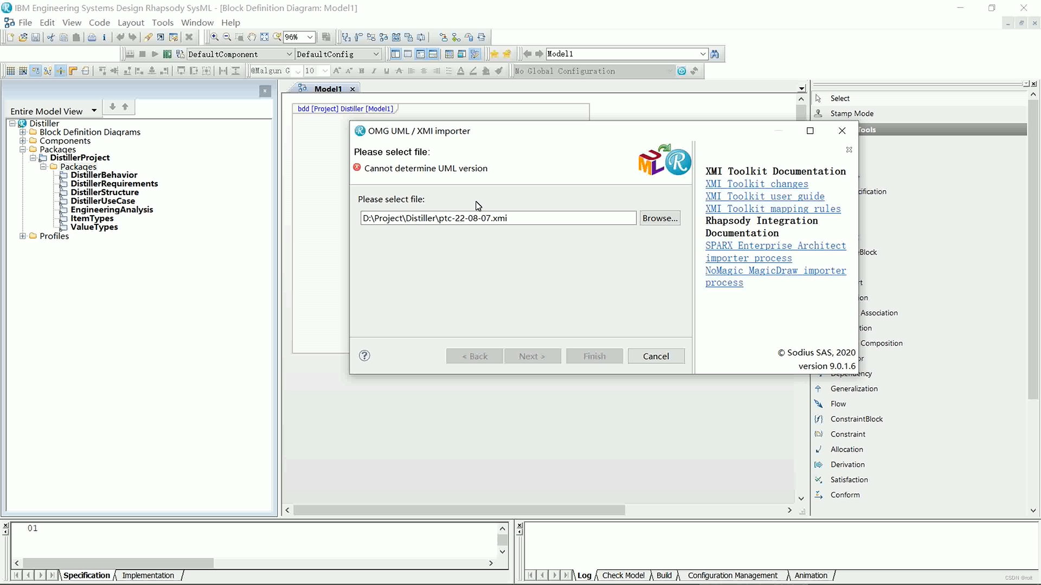1041x585 pixels.
Task: Expand the Components tree node
Action: click(23, 141)
